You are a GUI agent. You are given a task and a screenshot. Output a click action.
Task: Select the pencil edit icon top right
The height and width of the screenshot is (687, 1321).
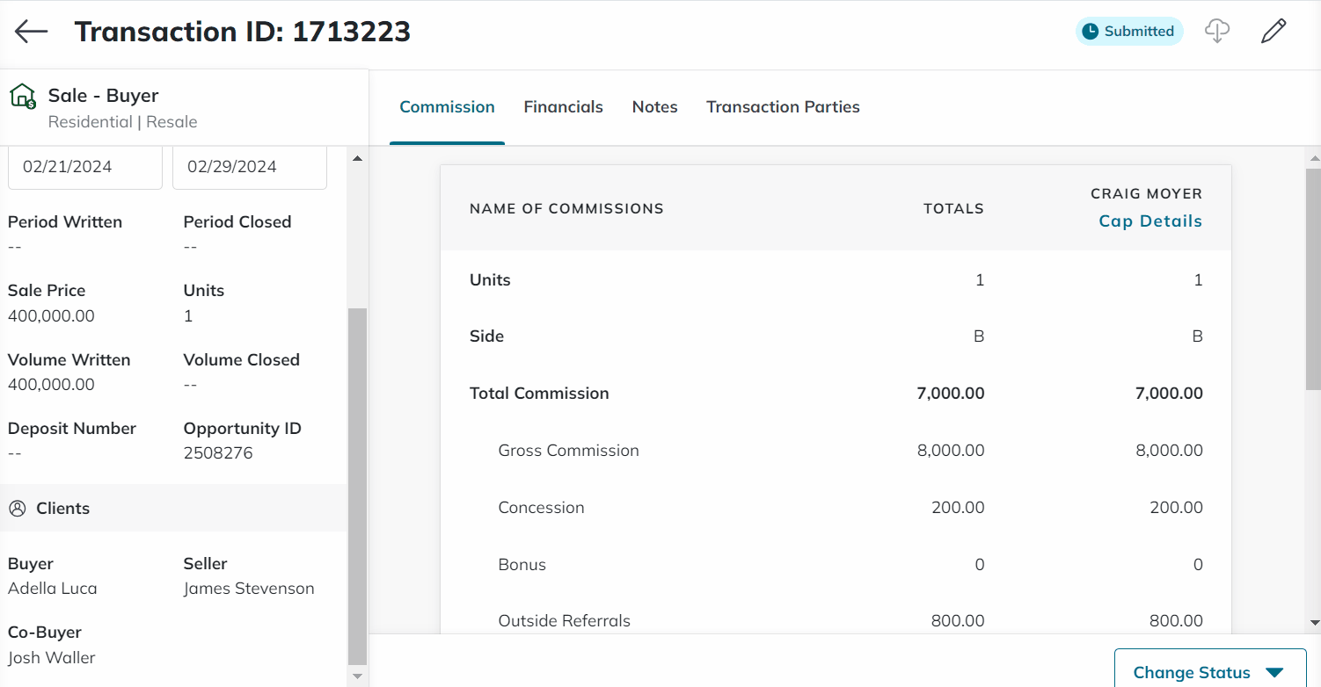[1273, 31]
